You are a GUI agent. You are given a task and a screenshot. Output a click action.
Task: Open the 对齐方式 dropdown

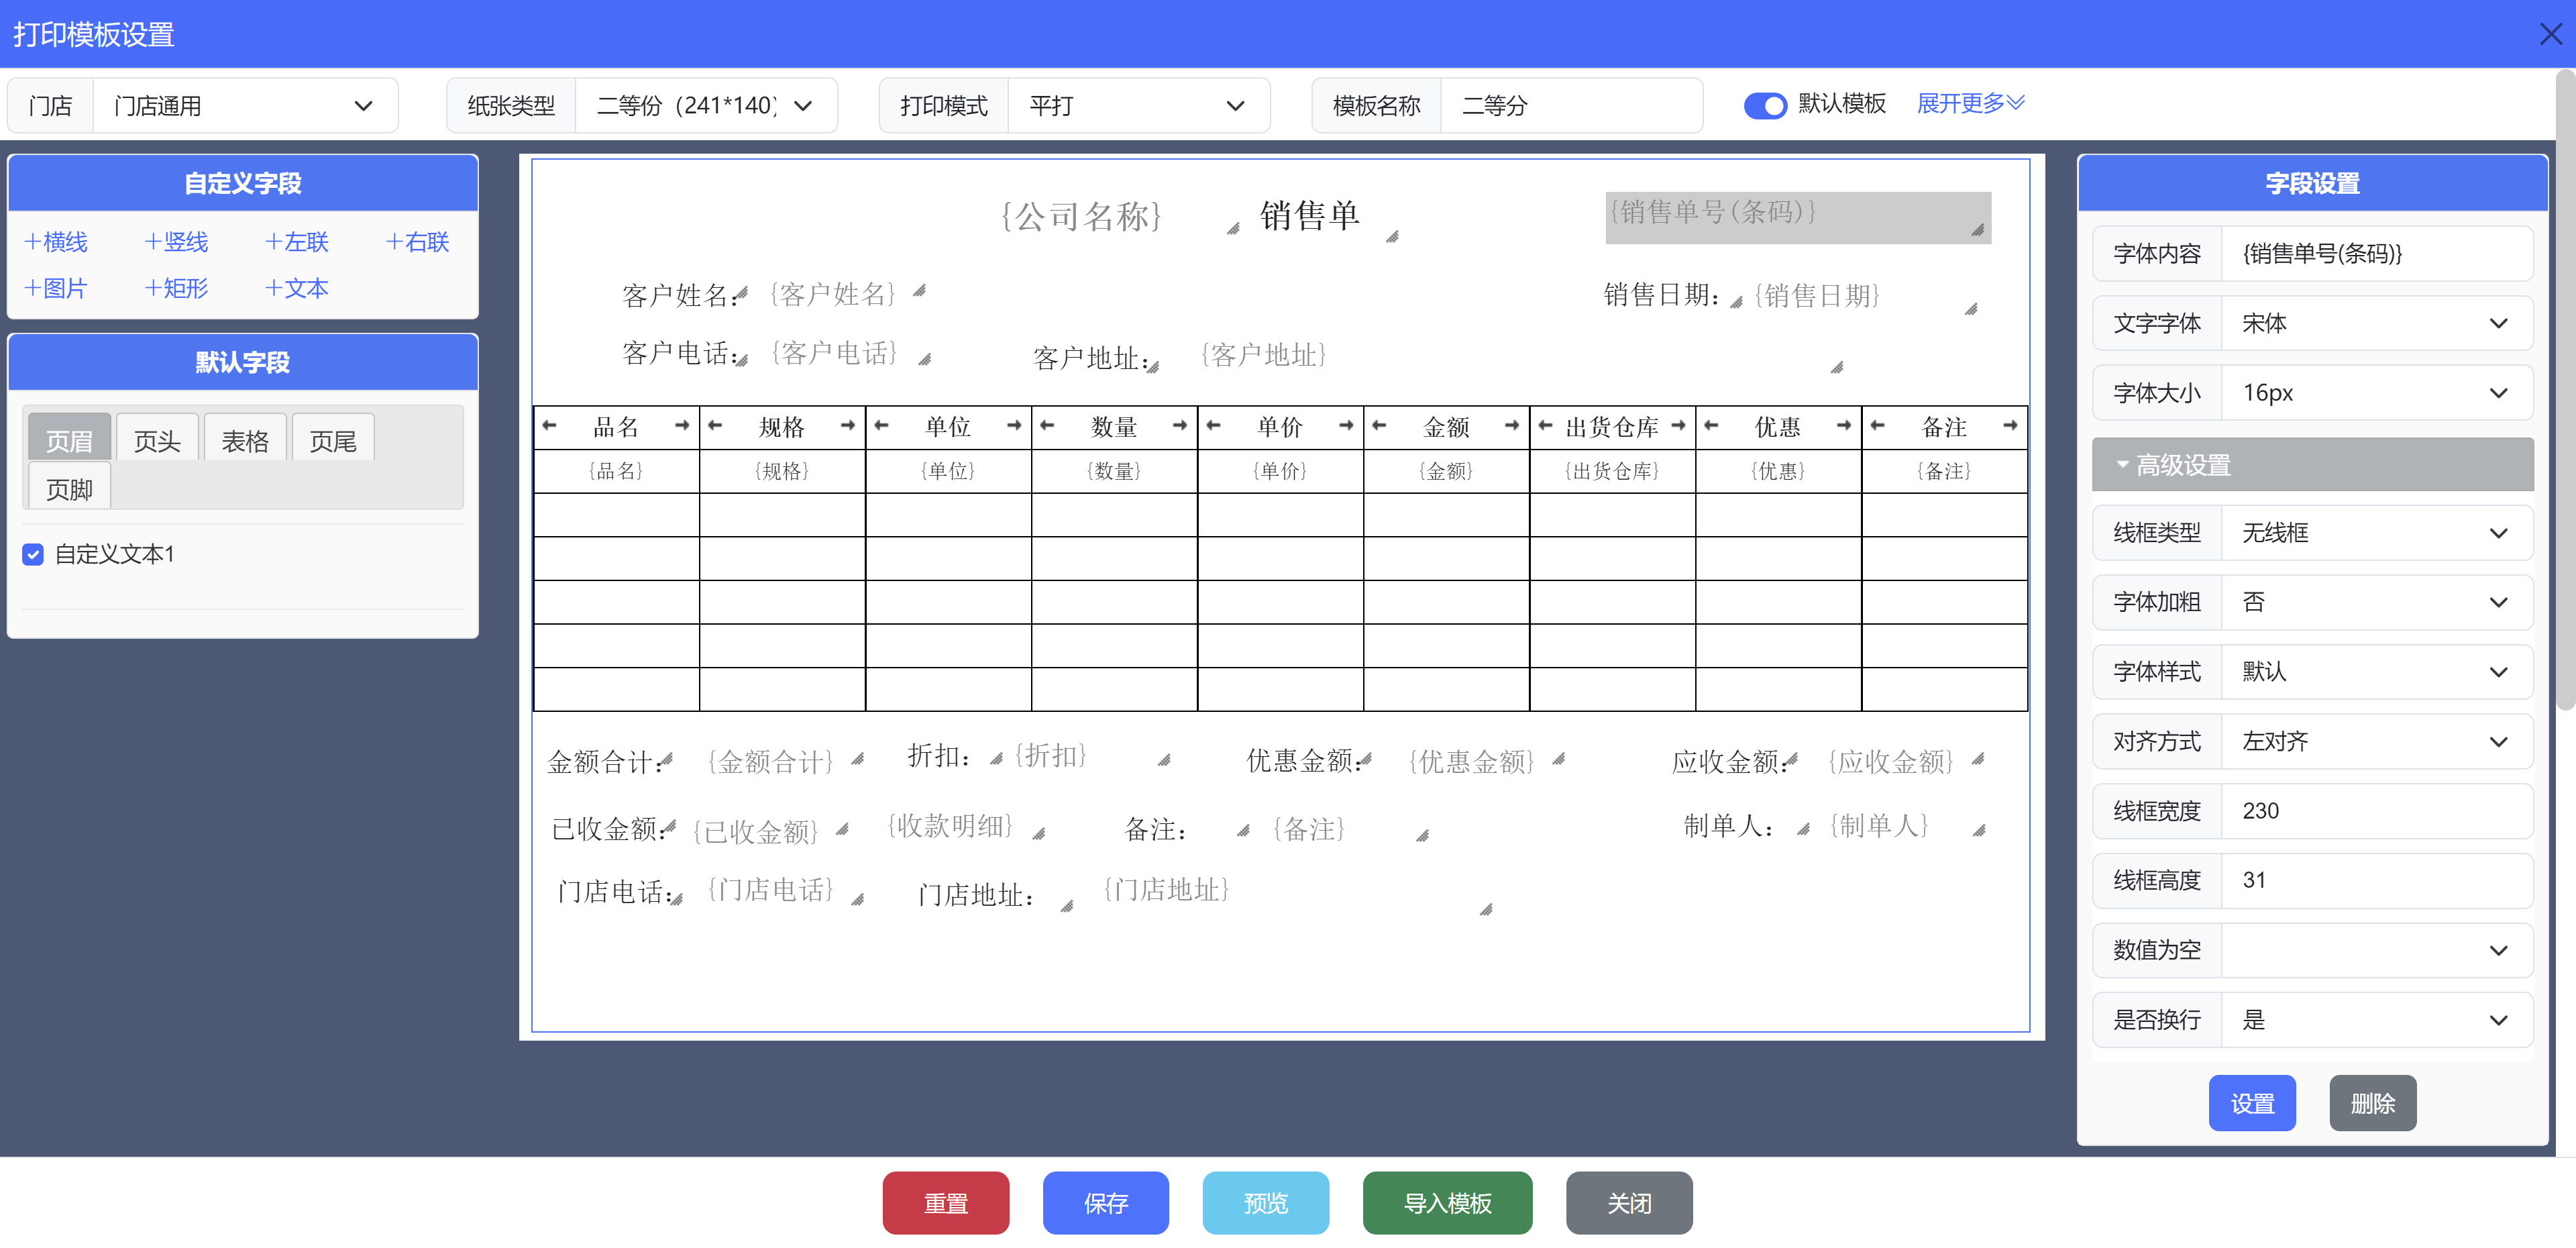click(2375, 742)
